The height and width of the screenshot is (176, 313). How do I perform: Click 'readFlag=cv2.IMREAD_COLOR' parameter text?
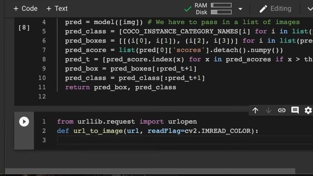pos(199,131)
